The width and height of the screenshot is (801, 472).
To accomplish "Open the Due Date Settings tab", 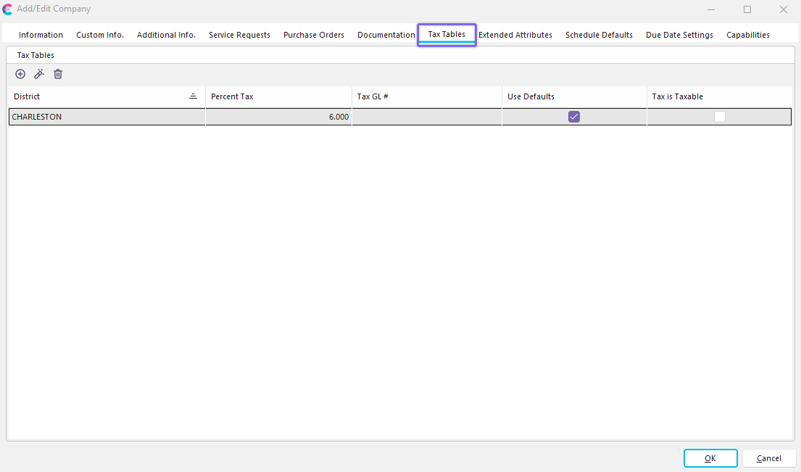I will pos(679,35).
